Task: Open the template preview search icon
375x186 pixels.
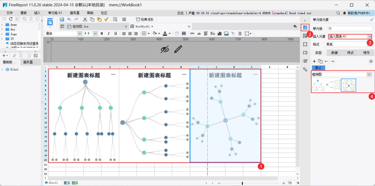Action: [115, 19]
